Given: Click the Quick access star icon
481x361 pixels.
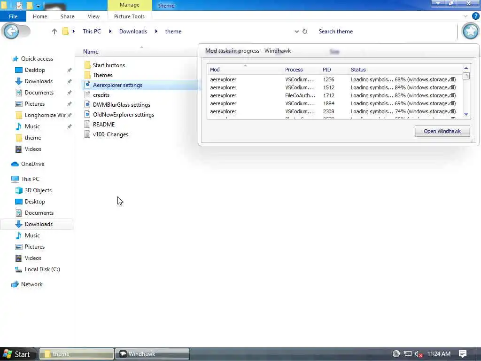Looking at the screenshot, I should [16, 59].
